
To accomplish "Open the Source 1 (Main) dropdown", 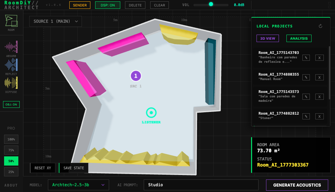I will pos(55,21).
